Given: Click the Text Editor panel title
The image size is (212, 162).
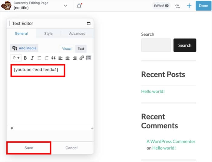Looking at the screenshot, I should (23, 24).
